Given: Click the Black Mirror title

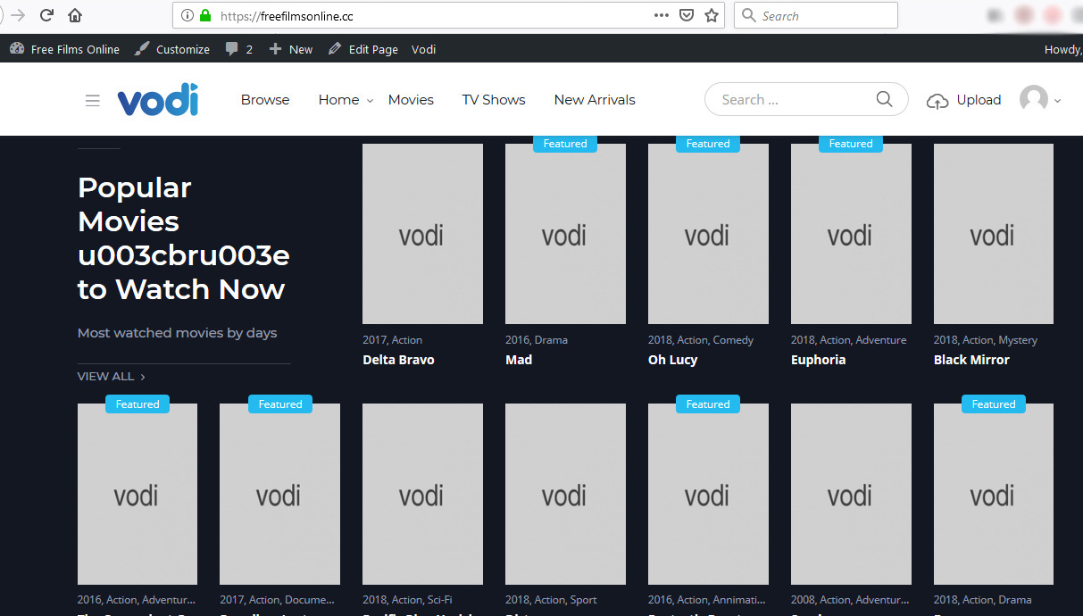Looking at the screenshot, I should pos(971,360).
